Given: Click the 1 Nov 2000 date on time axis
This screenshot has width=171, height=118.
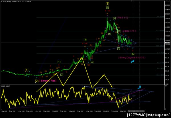Looking at the screenshot, I should click(38, 111).
